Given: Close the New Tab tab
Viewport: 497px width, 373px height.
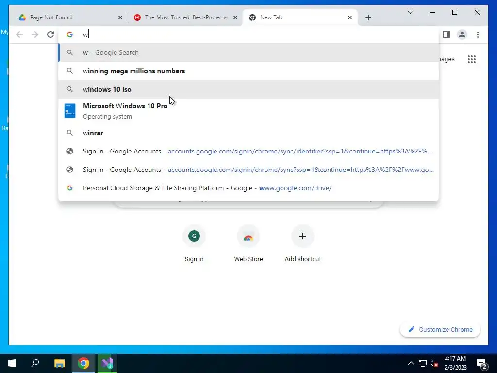Looking at the screenshot, I should pos(349,17).
